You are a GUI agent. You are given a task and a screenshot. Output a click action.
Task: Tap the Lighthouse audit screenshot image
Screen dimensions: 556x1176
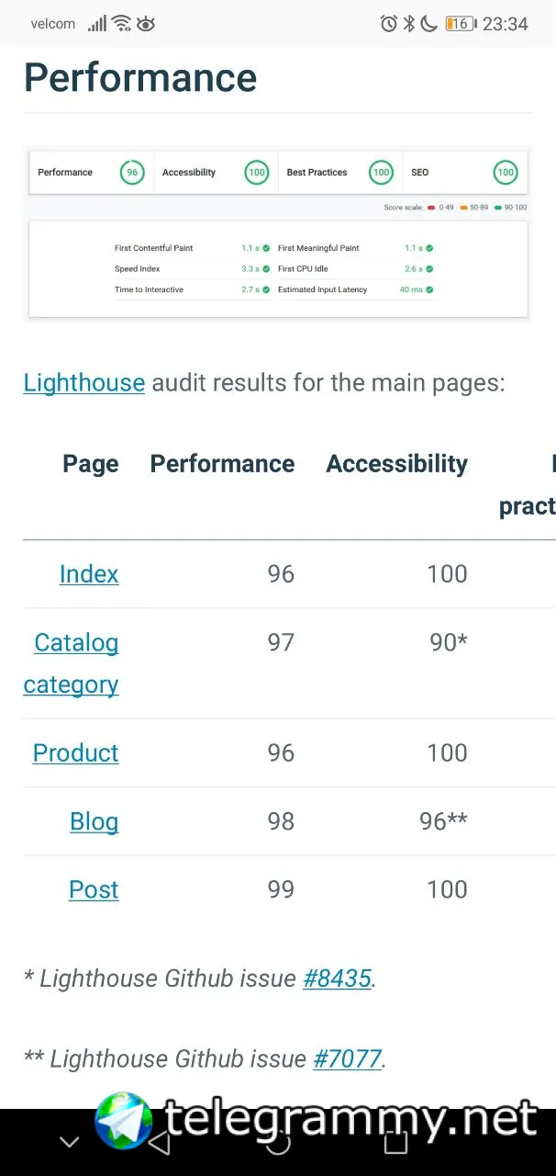[x=278, y=233]
